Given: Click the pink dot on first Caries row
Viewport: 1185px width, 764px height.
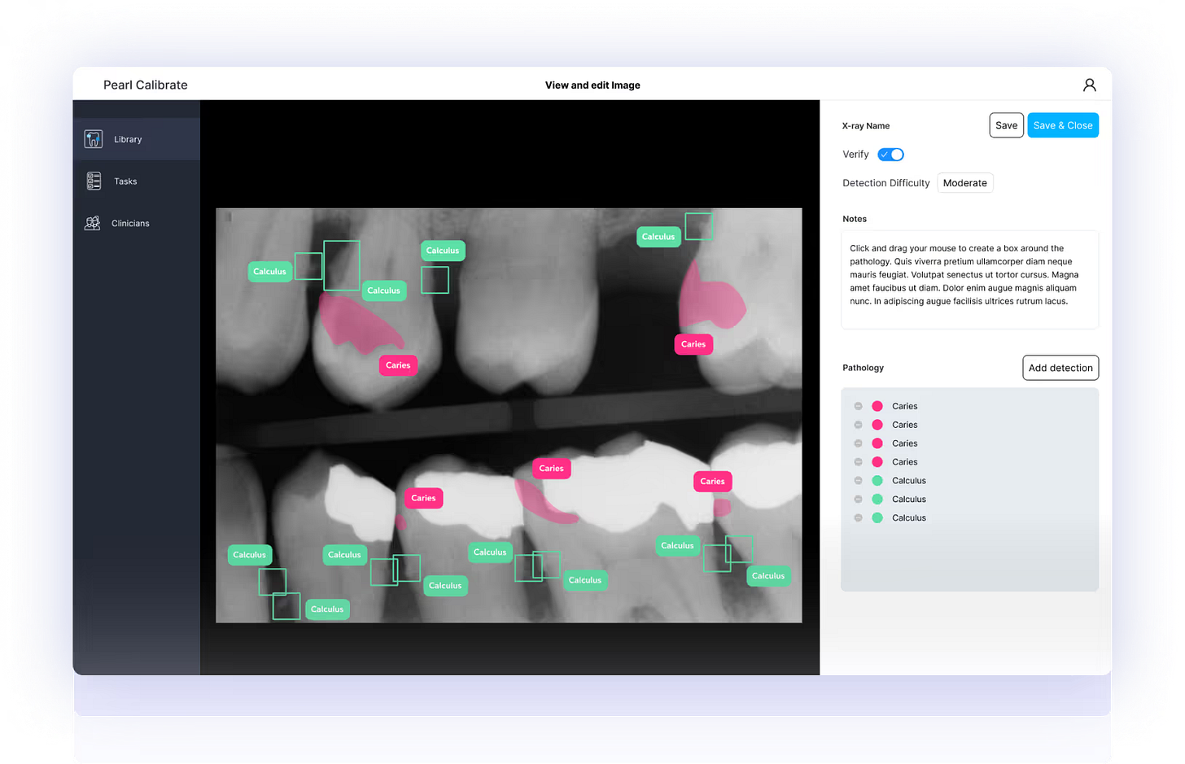Looking at the screenshot, I should tap(877, 406).
